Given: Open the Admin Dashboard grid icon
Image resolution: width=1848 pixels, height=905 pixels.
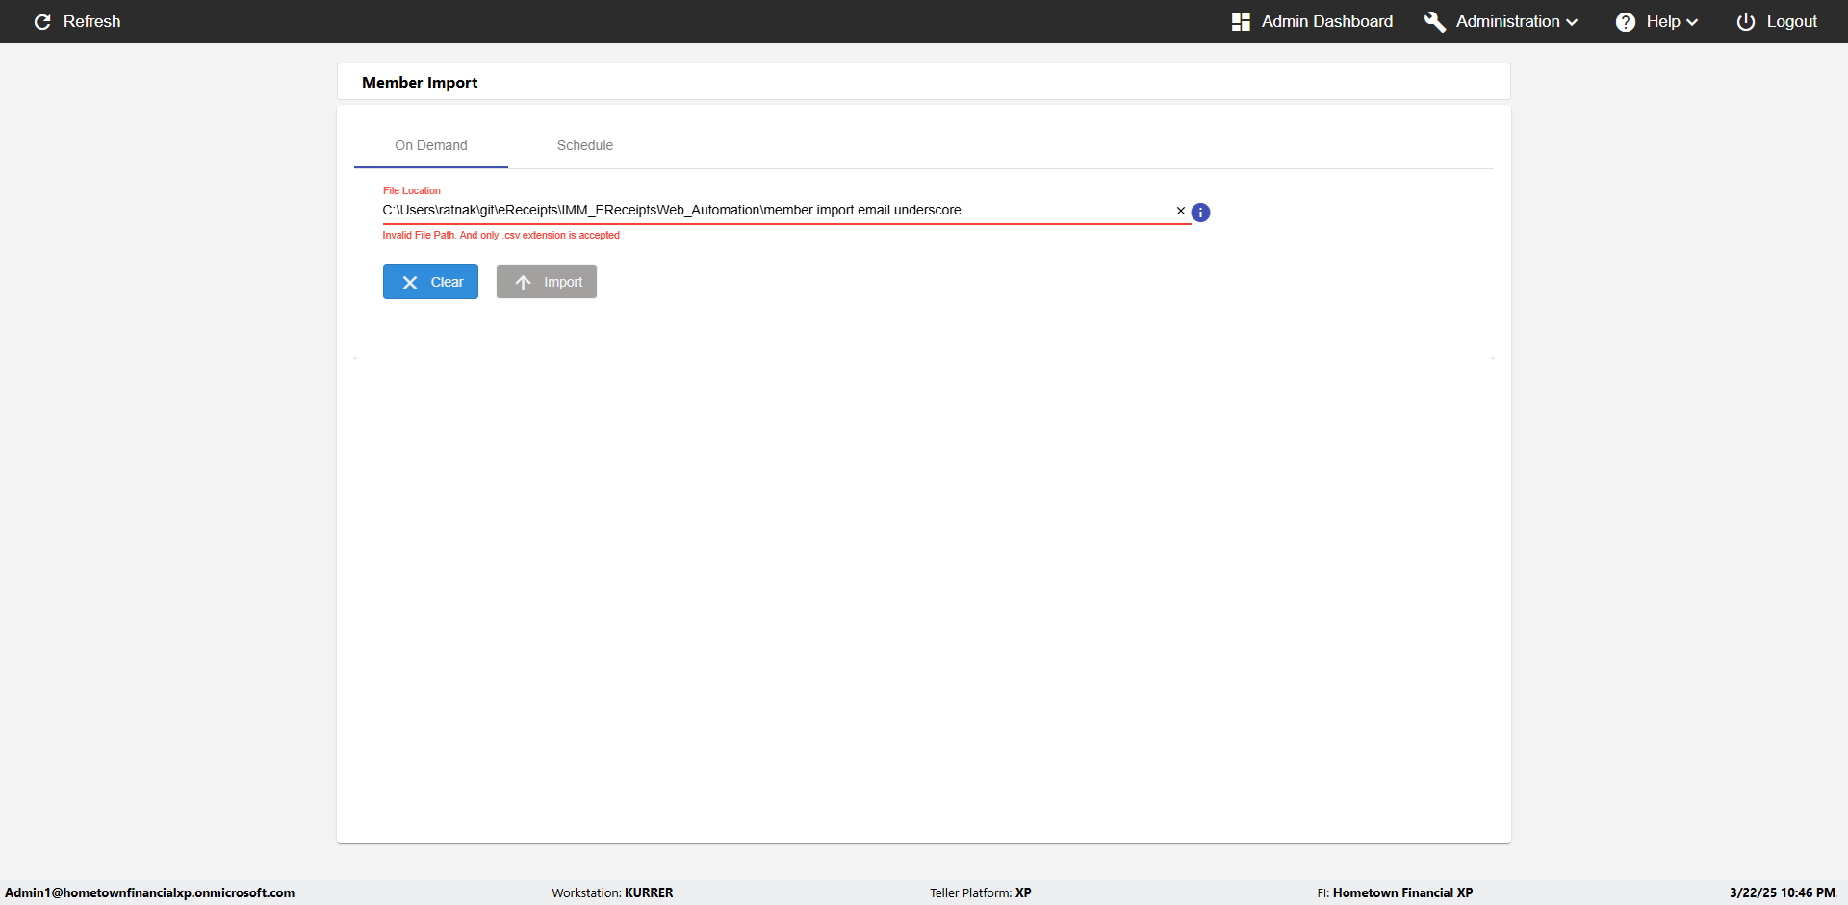Looking at the screenshot, I should [x=1241, y=22].
